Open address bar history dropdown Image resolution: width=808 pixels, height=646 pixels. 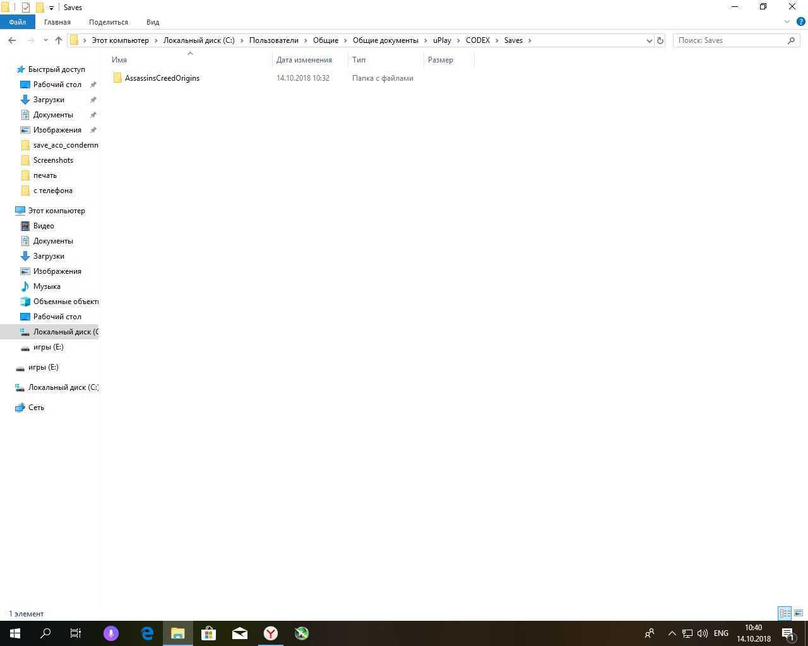(x=649, y=40)
